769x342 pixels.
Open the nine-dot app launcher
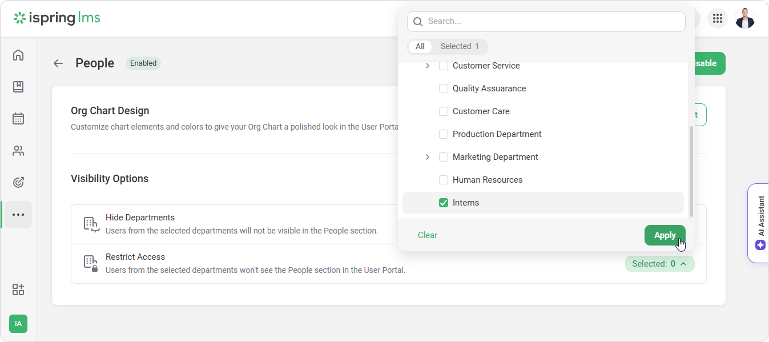(x=718, y=19)
